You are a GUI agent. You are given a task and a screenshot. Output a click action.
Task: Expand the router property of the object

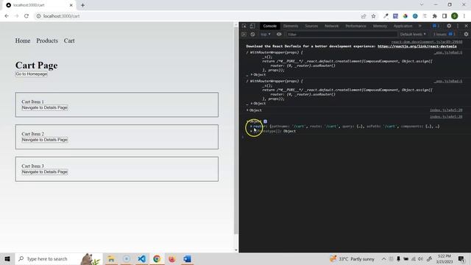252,127
